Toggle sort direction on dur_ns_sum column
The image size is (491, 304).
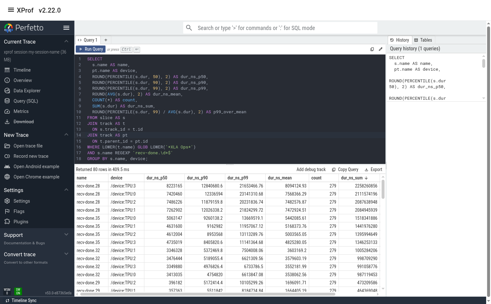coord(366,178)
